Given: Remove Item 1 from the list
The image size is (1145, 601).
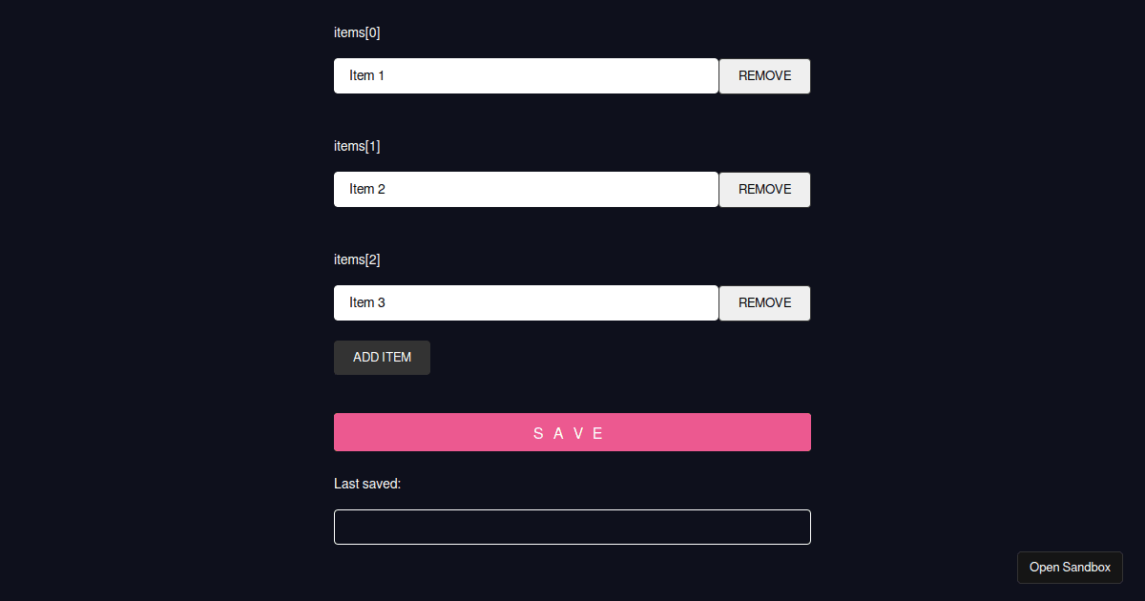Looking at the screenshot, I should (x=763, y=75).
